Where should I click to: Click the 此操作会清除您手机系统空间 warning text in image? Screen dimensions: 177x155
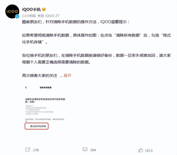click(45, 100)
